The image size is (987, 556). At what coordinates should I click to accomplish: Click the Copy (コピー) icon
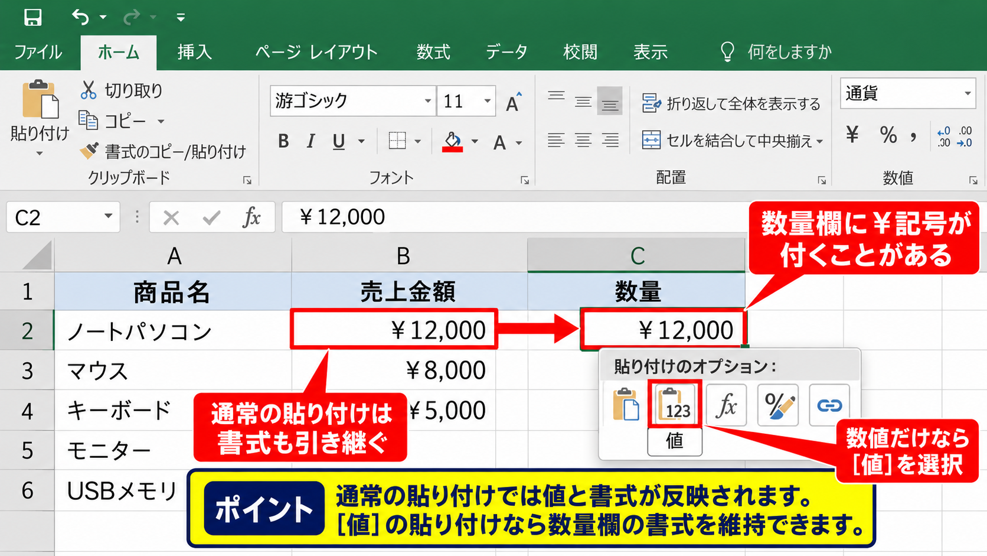point(89,121)
